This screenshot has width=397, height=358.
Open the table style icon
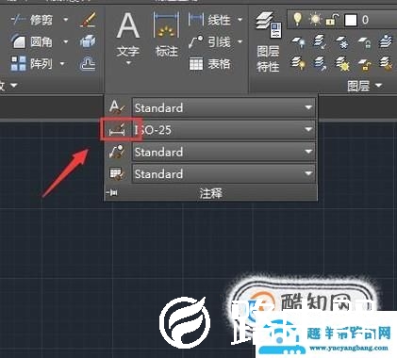(117, 173)
